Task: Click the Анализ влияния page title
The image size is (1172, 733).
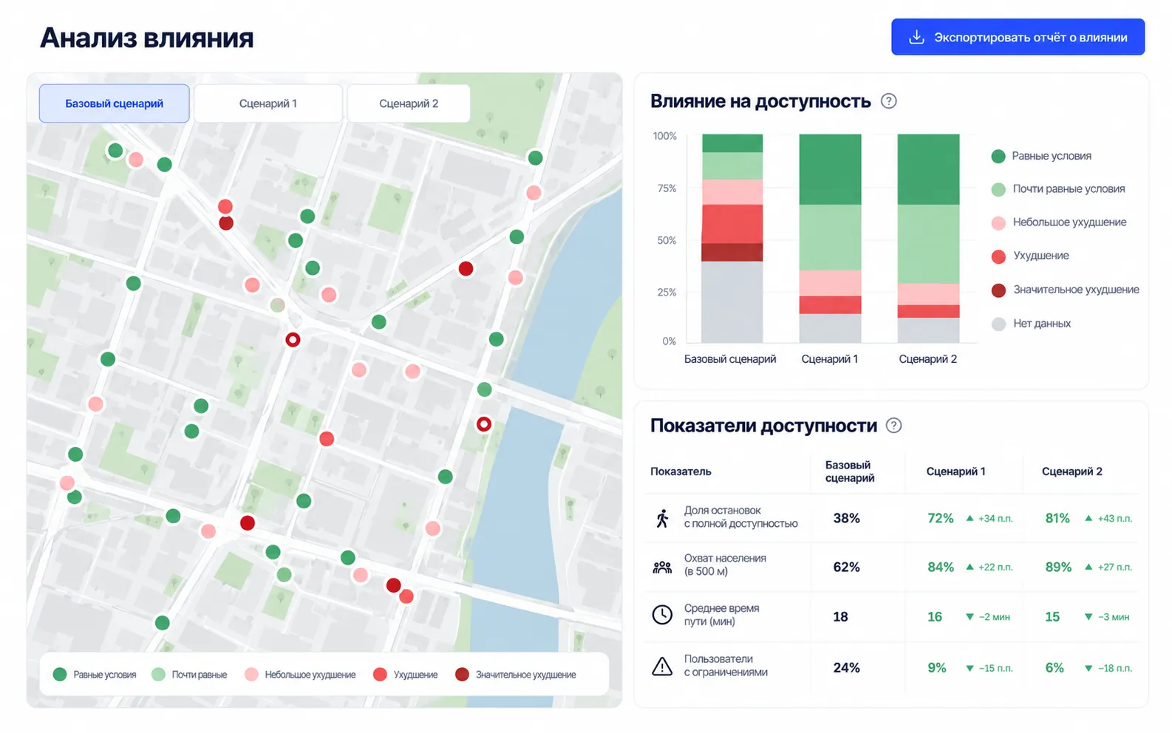Action: (x=146, y=38)
